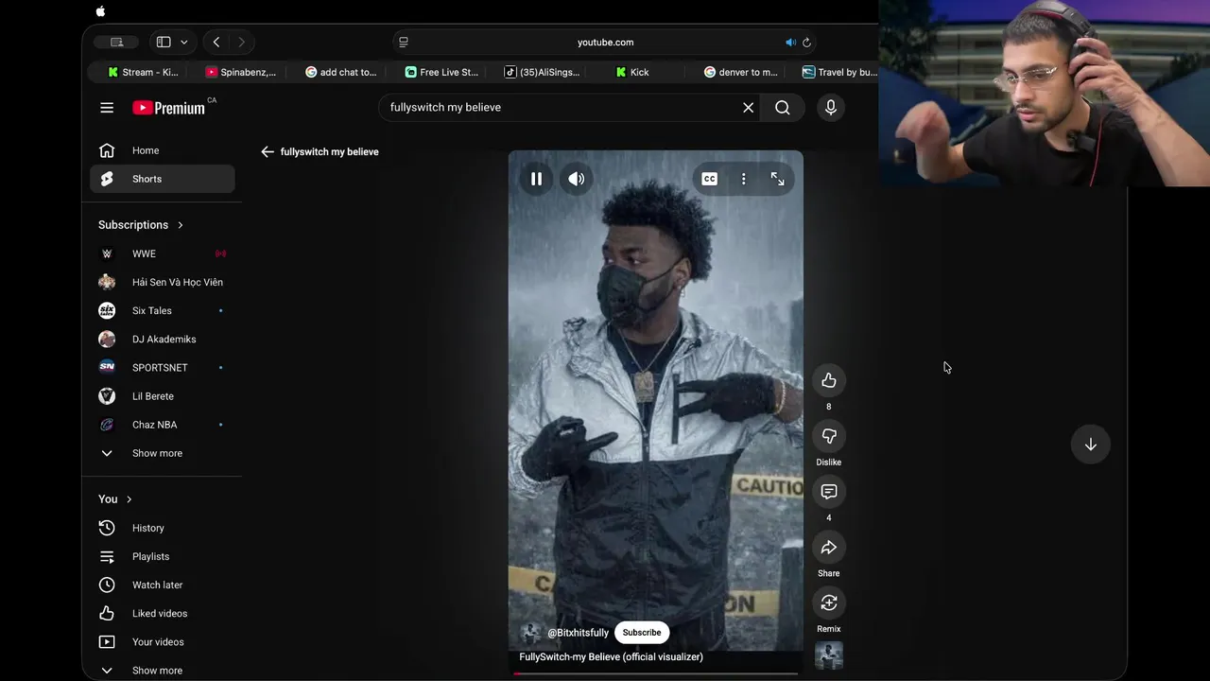Open Six Tales subscription
The width and height of the screenshot is (1210, 681).
[162, 310]
